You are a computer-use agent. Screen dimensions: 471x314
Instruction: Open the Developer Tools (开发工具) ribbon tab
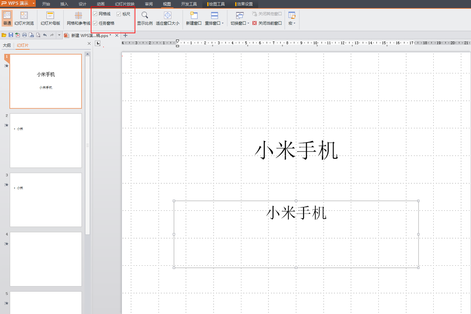click(189, 4)
